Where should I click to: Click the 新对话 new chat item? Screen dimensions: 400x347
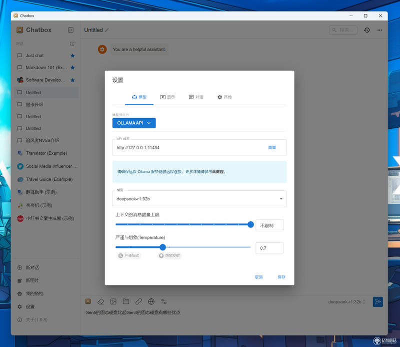click(x=46, y=267)
